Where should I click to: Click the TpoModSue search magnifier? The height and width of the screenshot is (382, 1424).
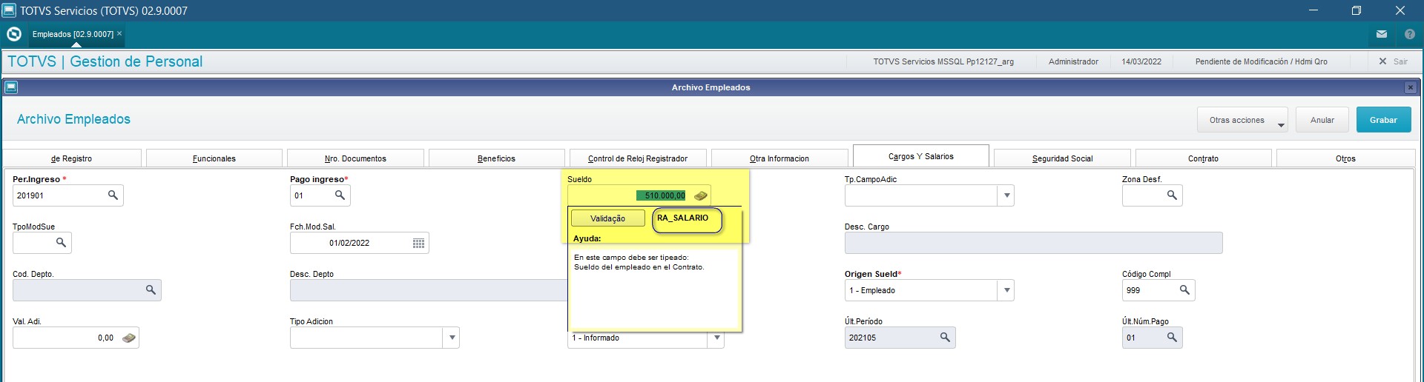click(x=61, y=243)
